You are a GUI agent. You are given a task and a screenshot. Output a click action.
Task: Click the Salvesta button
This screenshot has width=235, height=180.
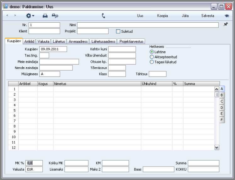[x=207, y=16]
